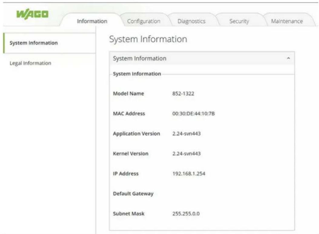
Task: Select the model value 852-1322
Action: [x=183, y=94]
